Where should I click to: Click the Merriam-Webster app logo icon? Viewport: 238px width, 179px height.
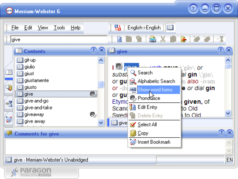coord(9,11)
